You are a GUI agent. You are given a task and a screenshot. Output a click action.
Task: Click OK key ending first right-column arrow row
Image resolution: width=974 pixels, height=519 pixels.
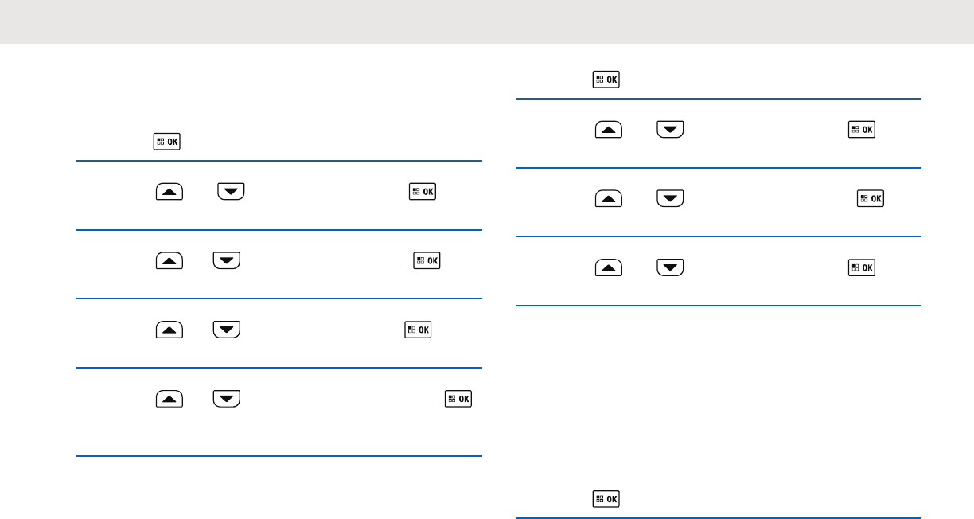coord(862,130)
